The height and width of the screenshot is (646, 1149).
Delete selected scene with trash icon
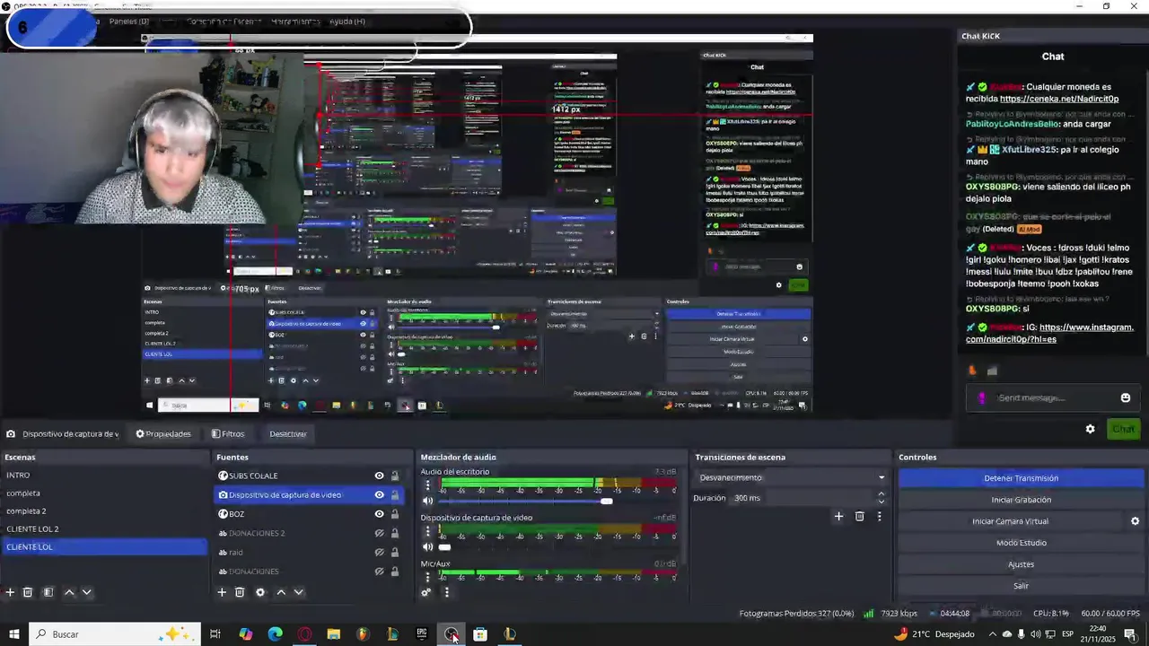click(x=28, y=592)
